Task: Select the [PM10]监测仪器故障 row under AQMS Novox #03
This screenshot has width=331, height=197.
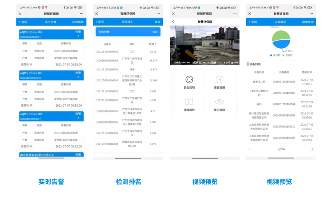Action: [51, 99]
